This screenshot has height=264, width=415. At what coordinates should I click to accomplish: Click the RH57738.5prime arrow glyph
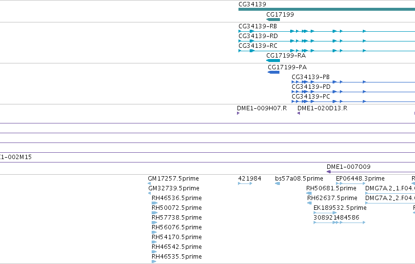(x=154, y=223)
